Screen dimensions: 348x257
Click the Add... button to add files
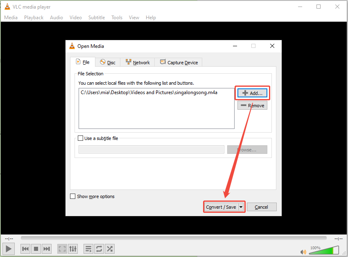tap(252, 93)
